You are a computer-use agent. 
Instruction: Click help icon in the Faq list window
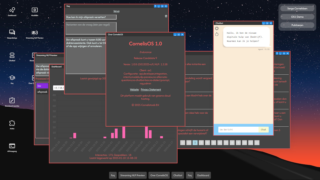[x=277, y=53]
